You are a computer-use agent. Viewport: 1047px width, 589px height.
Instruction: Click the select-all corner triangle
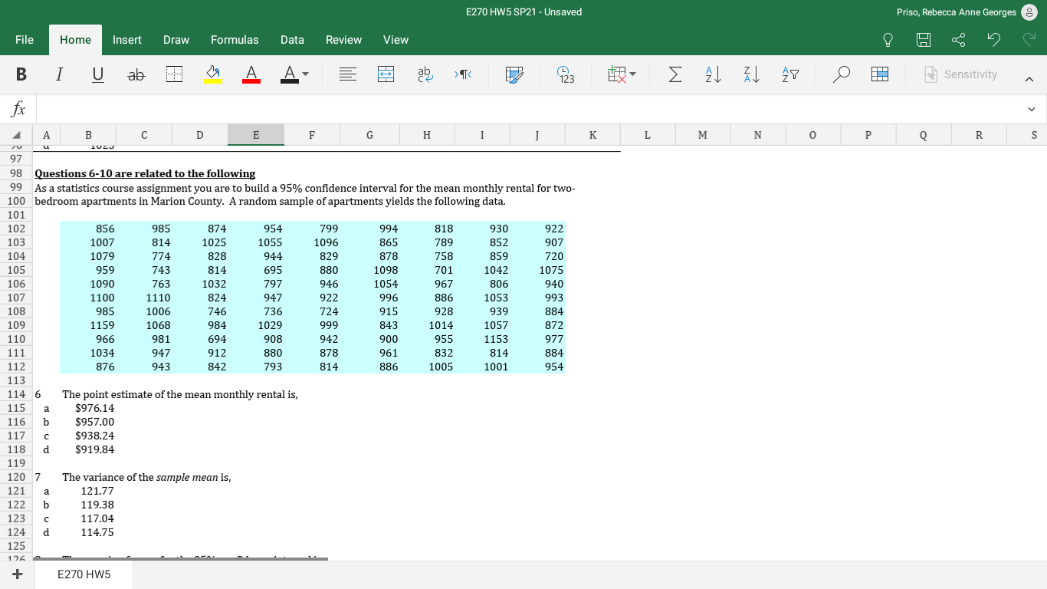16,135
